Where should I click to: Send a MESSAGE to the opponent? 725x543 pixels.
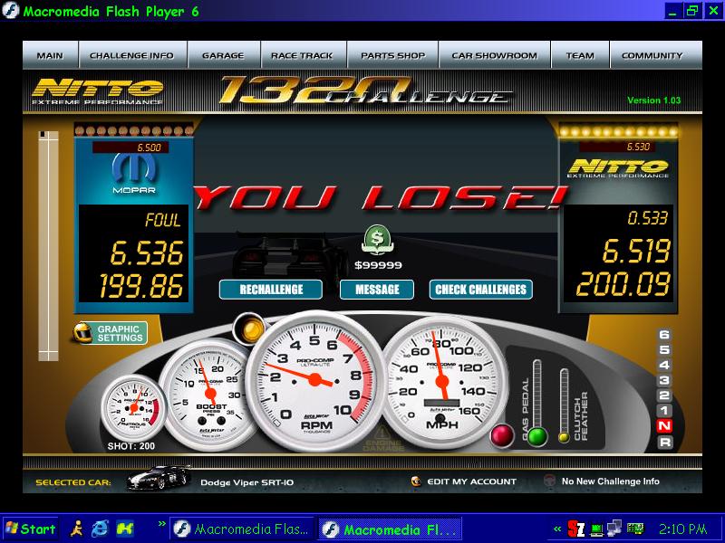[x=377, y=290]
